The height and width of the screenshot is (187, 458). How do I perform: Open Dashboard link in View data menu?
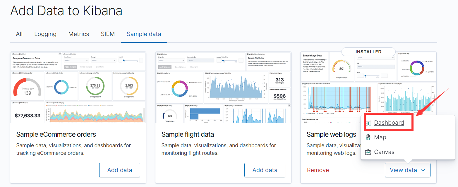pyautogui.click(x=389, y=123)
